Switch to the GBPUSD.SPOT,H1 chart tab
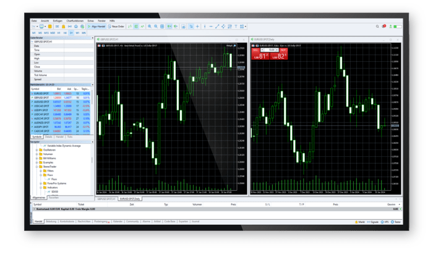Image resolution: width=433 pixels, height=255 pixels. (x=106, y=199)
